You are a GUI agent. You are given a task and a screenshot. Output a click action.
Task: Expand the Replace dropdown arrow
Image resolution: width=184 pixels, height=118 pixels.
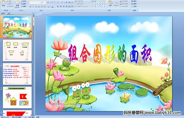point(137,4)
